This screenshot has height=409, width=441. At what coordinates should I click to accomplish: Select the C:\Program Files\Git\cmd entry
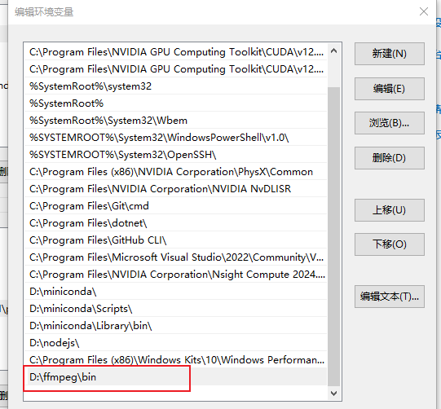tap(176, 206)
